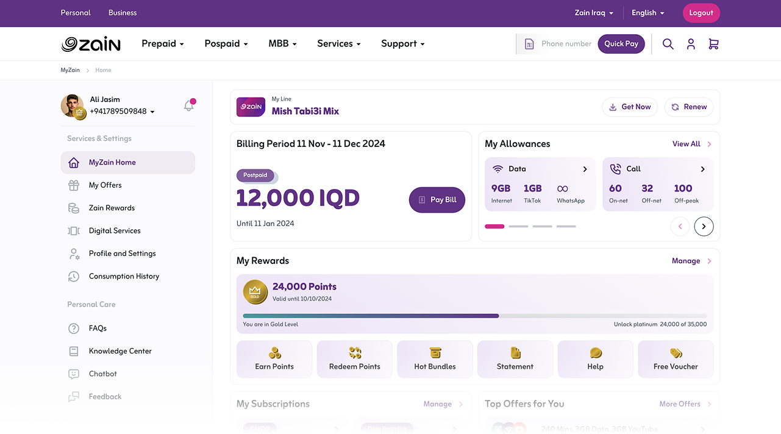Image resolution: width=781 pixels, height=434 pixels.
Task: Click the Zain Rewards coins icon
Action: [x=74, y=208]
